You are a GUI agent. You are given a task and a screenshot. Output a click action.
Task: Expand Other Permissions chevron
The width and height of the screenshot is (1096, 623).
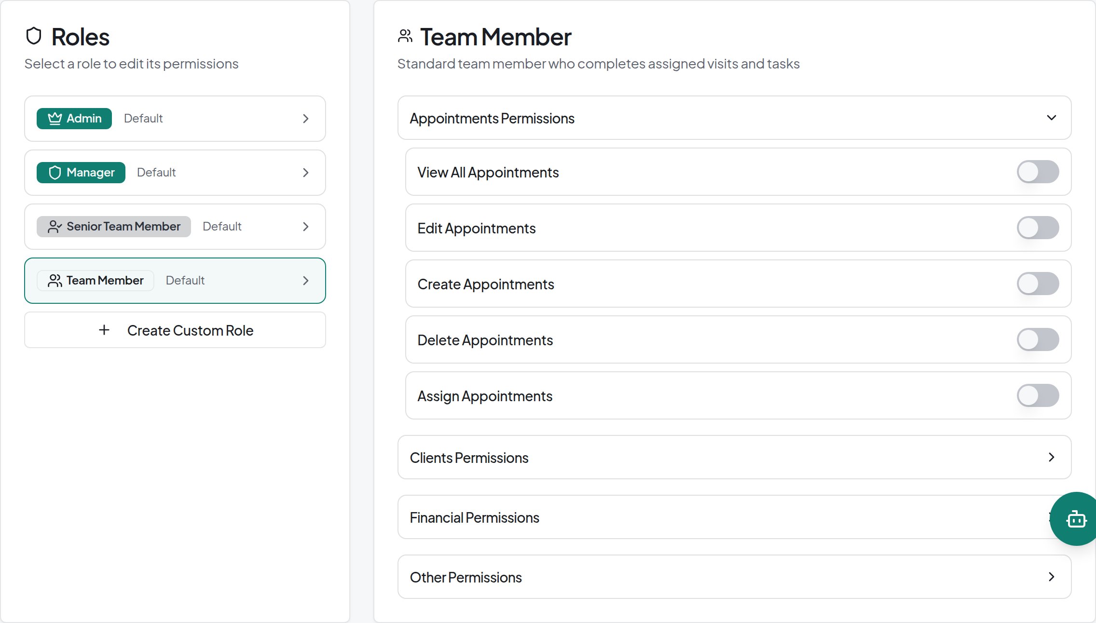point(1052,577)
